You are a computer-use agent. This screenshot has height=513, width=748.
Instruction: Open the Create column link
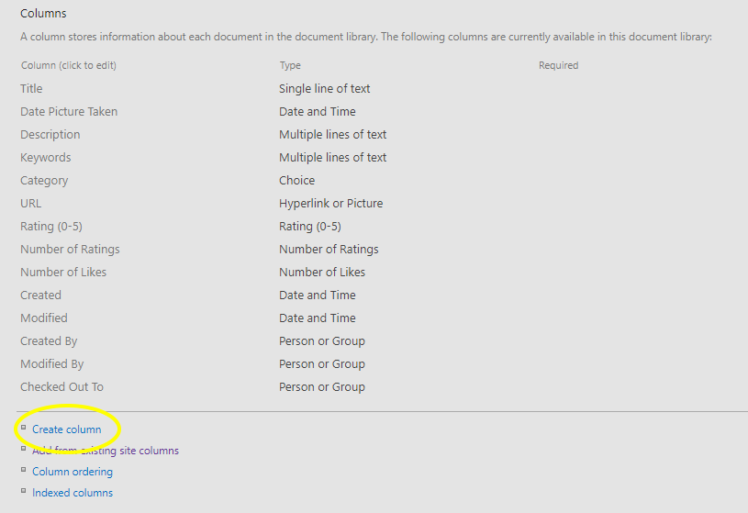coord(66,429)
